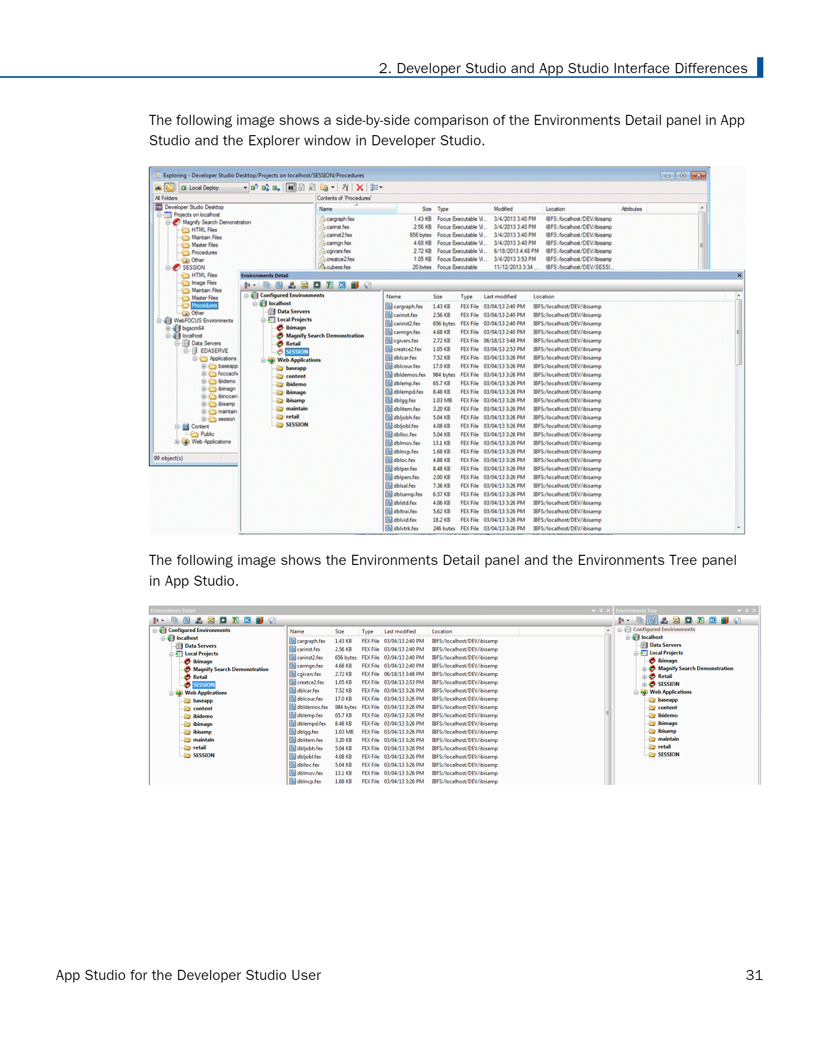
Task: Click Attributes column header in Explorer contents
Action: (x=632, y=209)
